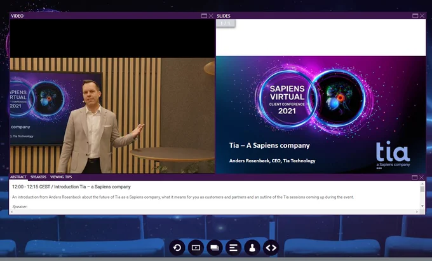The width and height of the screenshot is (432, 261).
Task: Click the angle brackets embed code icon
Action: click(271, 248)
